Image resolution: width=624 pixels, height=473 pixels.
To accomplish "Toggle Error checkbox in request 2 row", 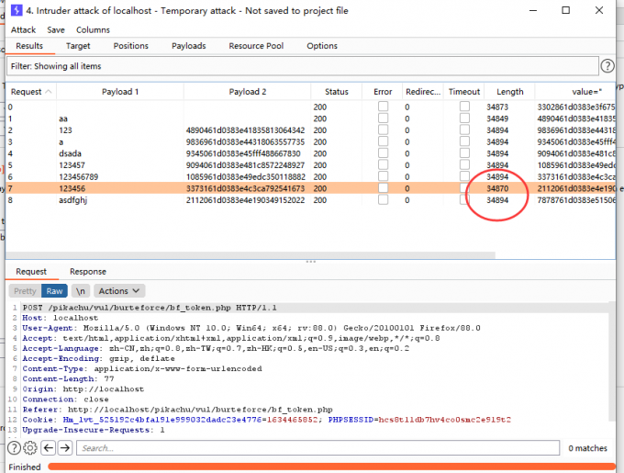I will click(383, 130).
